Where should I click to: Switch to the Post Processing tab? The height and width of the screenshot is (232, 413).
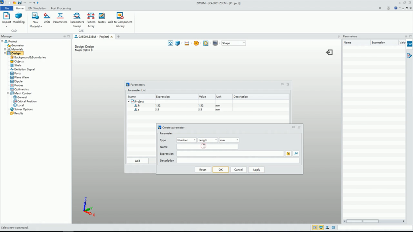click(61, 8)
